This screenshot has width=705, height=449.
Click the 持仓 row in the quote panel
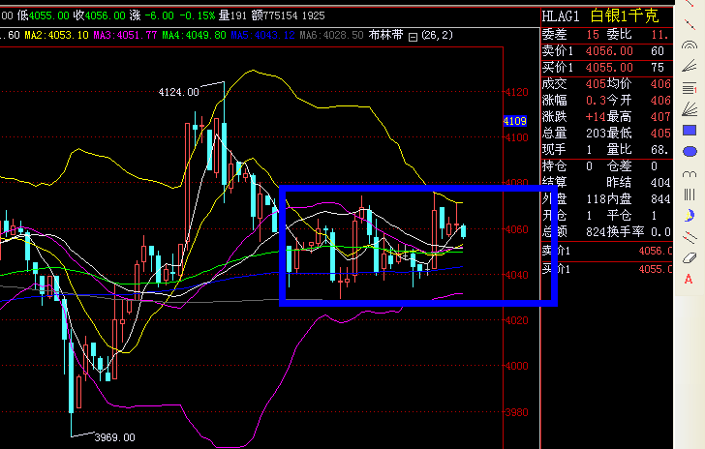tap(607, 166)
